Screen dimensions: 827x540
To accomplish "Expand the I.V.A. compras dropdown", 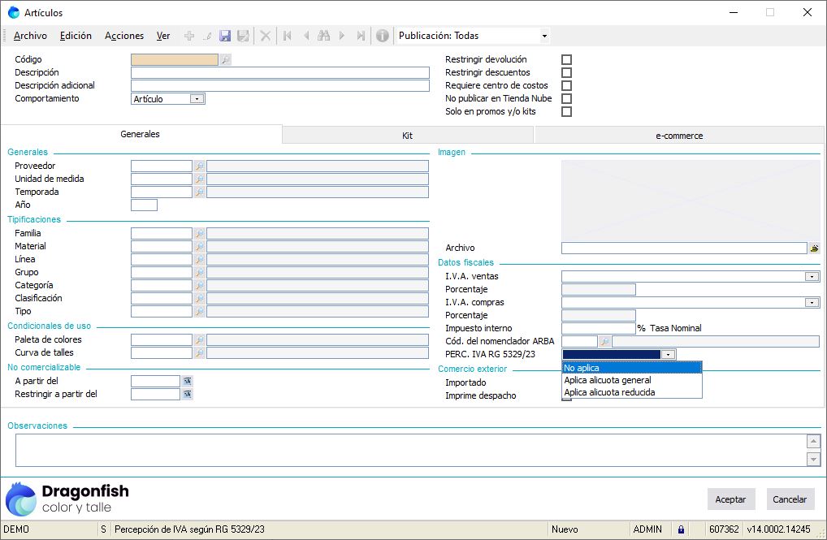I will [x=812, y=303].
